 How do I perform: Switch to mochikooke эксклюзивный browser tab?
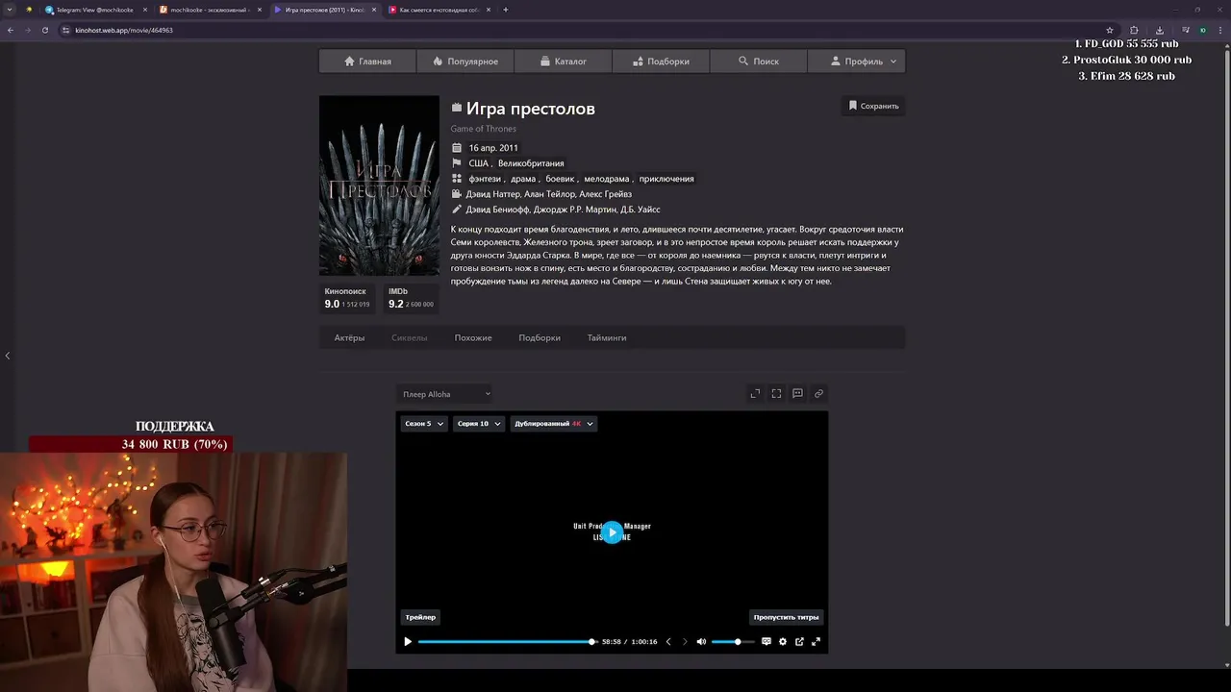pos(211,10)
